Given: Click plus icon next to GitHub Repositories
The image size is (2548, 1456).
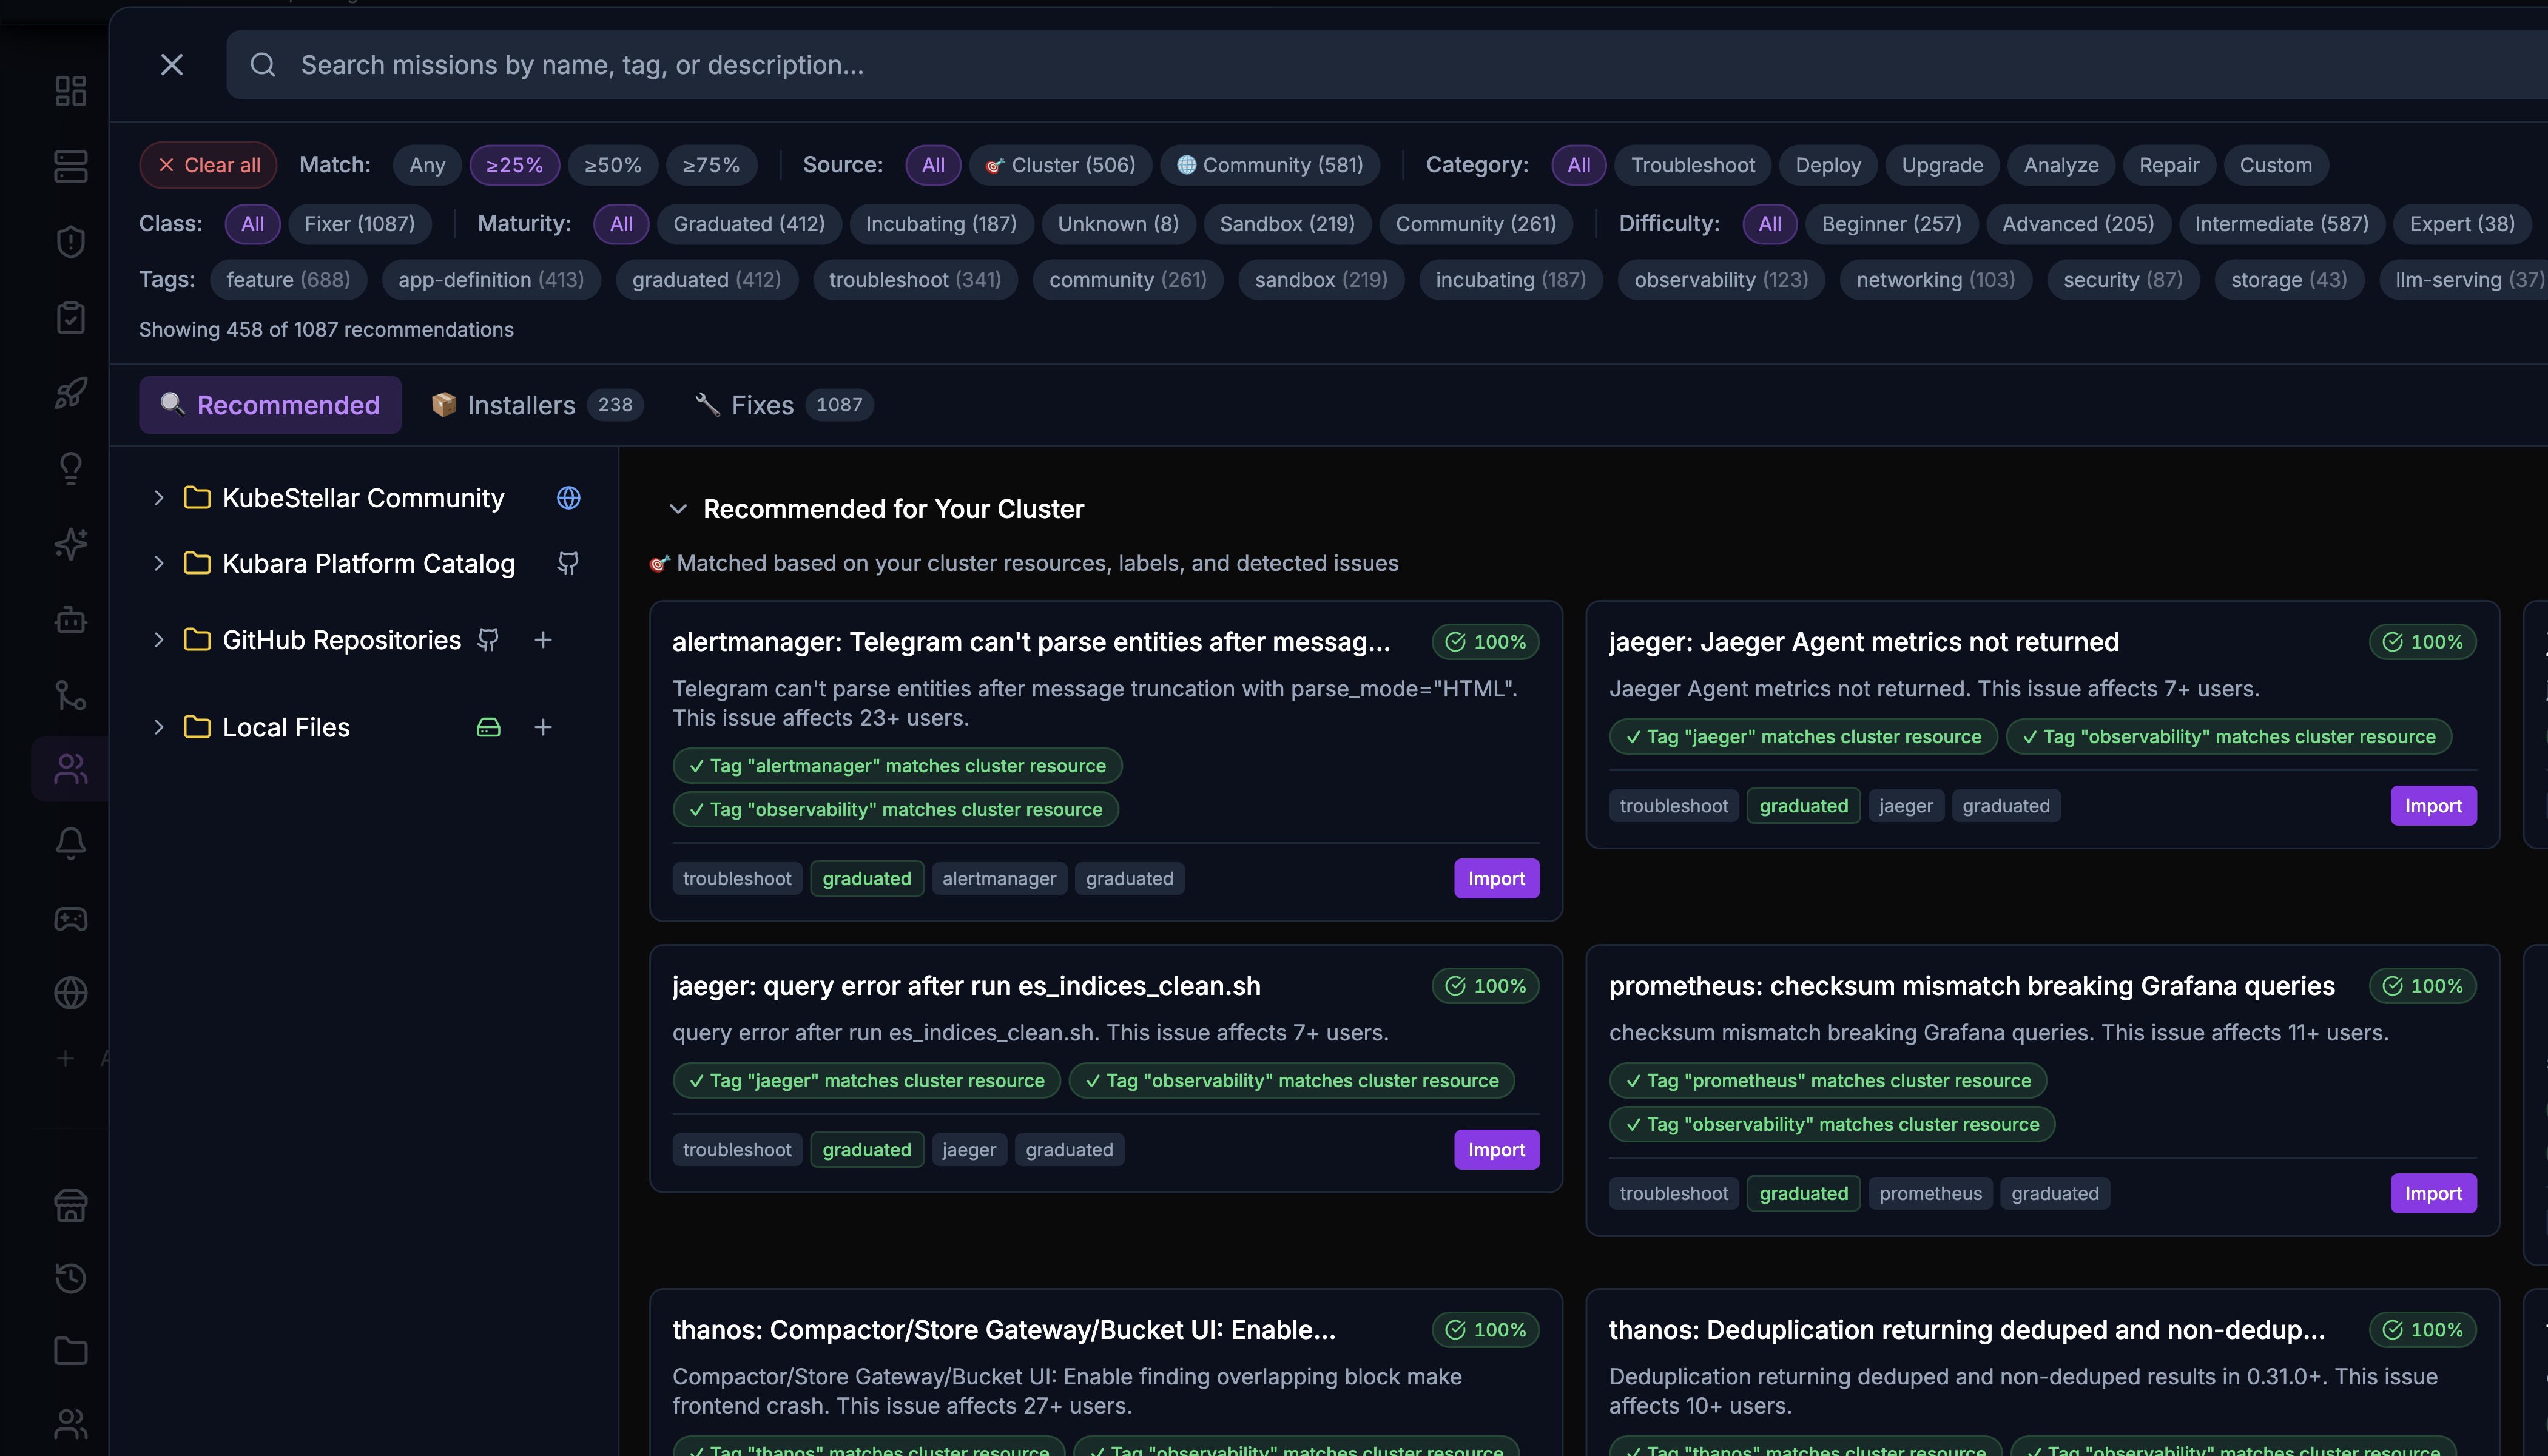Looking at the screenshot, I should (x=543, y=640).
